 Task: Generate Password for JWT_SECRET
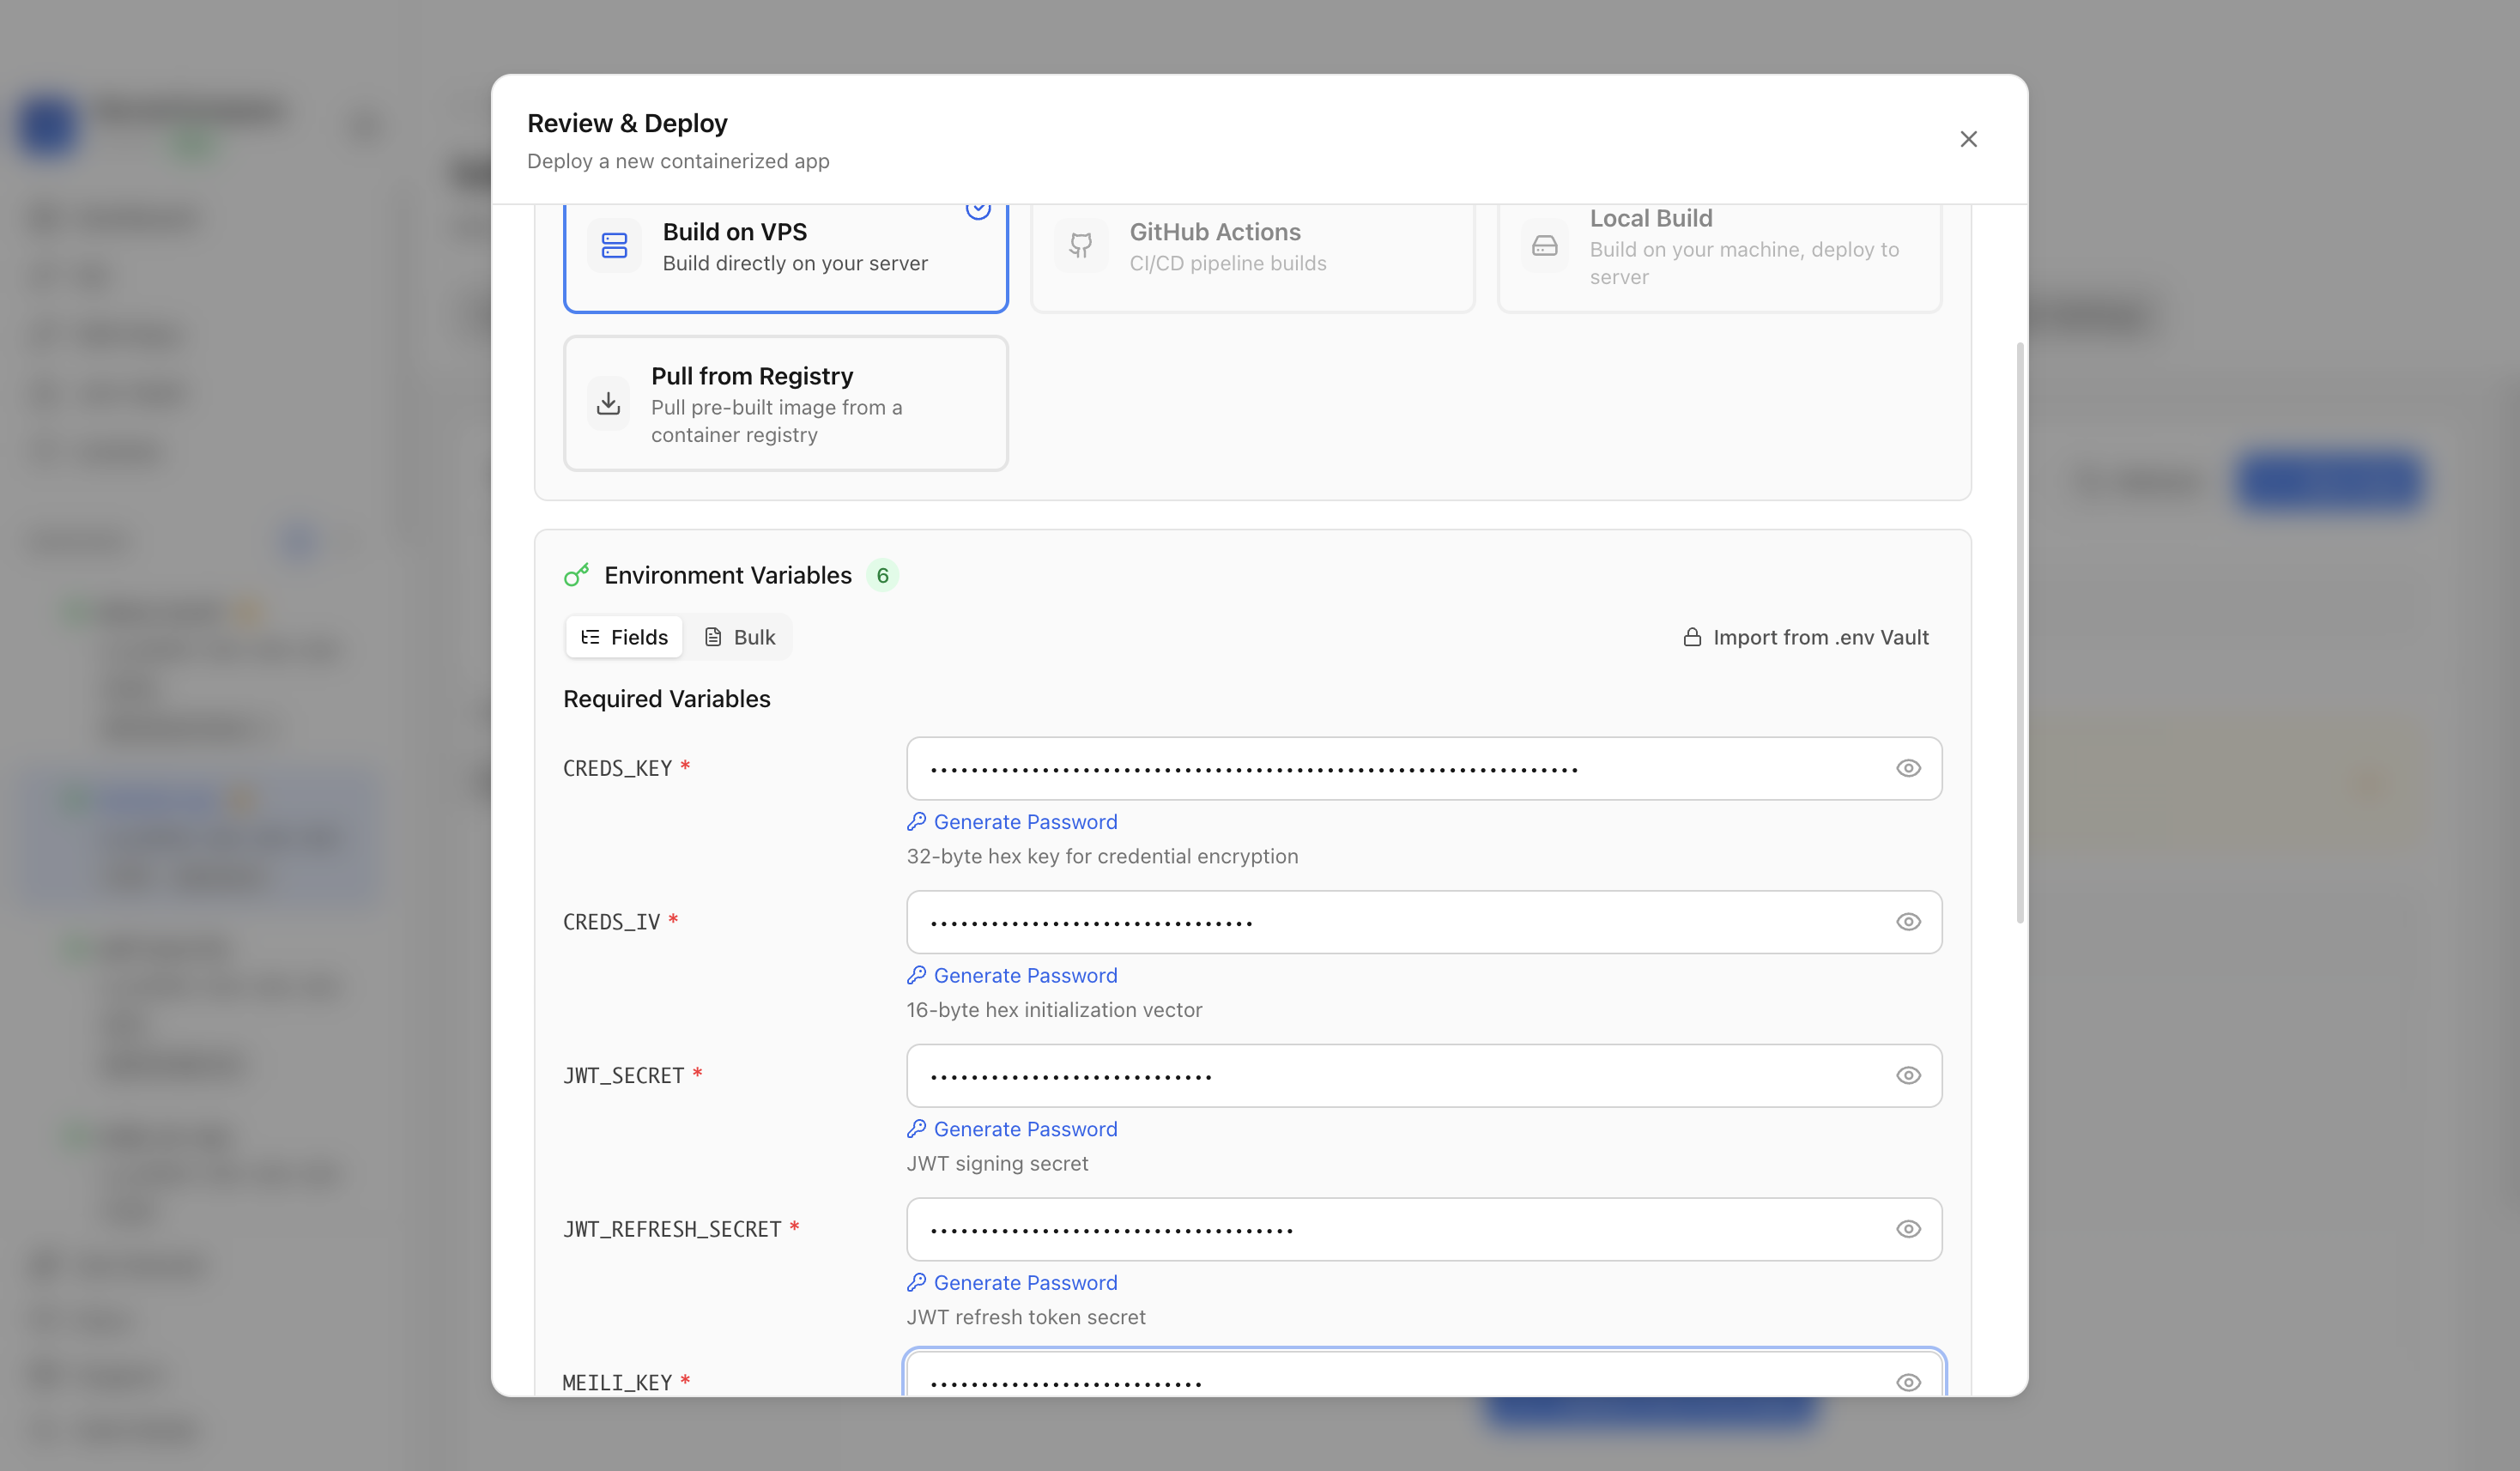[x=1012, y=1128]
